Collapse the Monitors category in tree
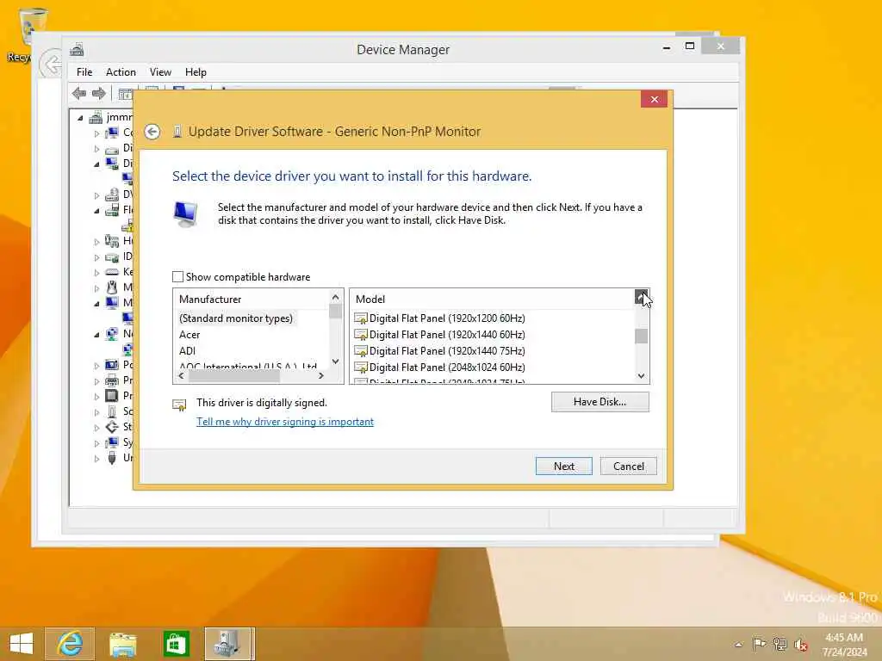This screenshot has height=661, width=882. (x=96, y=304)
